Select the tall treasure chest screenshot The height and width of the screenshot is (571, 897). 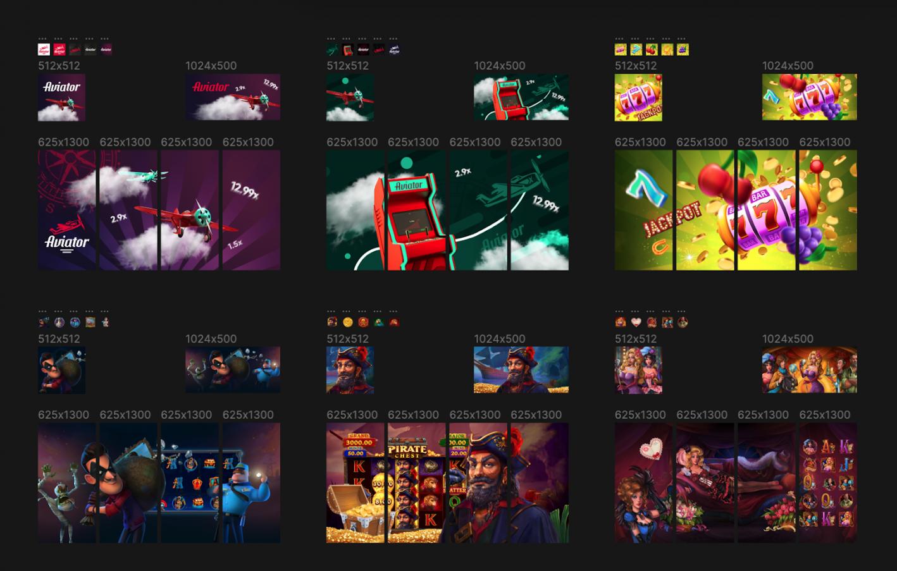pyautogui.click(x=356, y=483)
